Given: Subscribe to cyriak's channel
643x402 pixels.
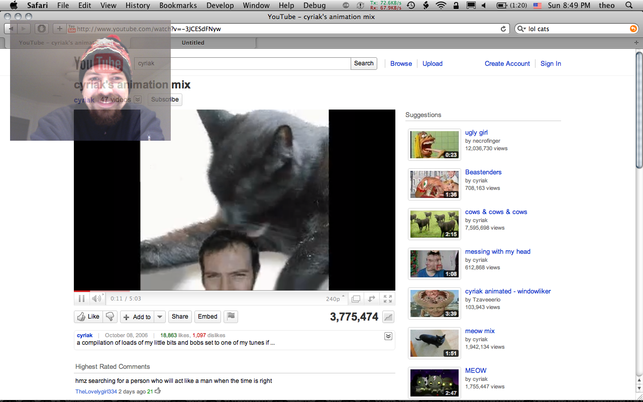Looking at the screenshot, I should coord(165,99).
